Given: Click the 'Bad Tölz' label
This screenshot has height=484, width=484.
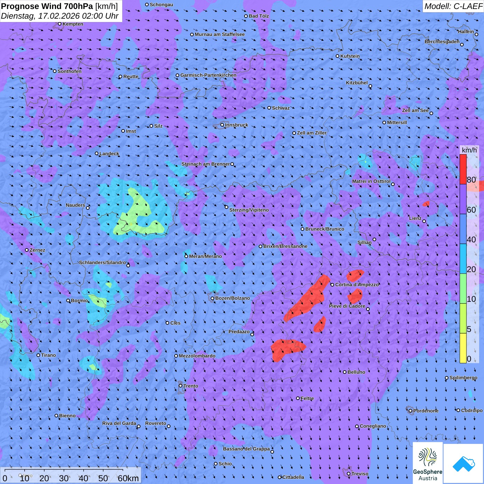Looking at the screenshot, I should (259, 16).
